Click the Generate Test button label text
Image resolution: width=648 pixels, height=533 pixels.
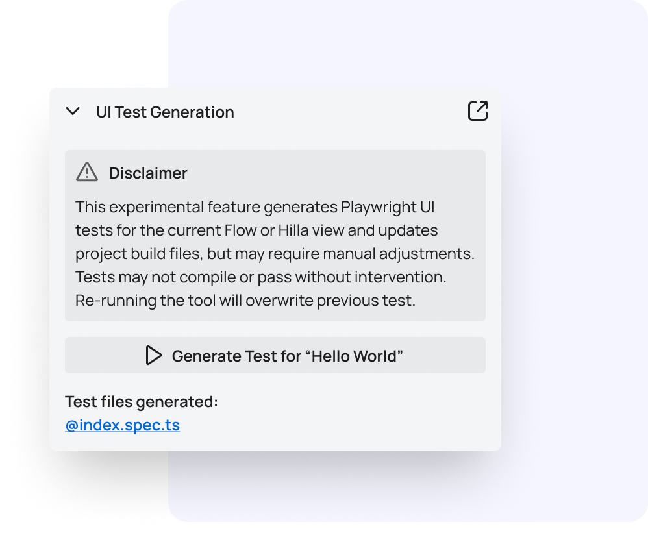287,356
